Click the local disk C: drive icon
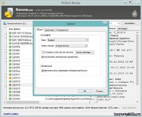 pyautogui.click(x=5, y=23)
